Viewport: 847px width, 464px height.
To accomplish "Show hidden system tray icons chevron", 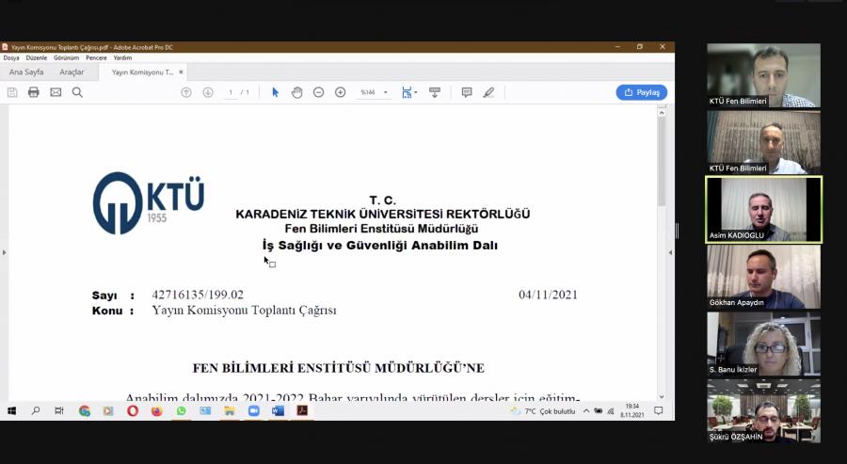I will (x=586, y=411).
